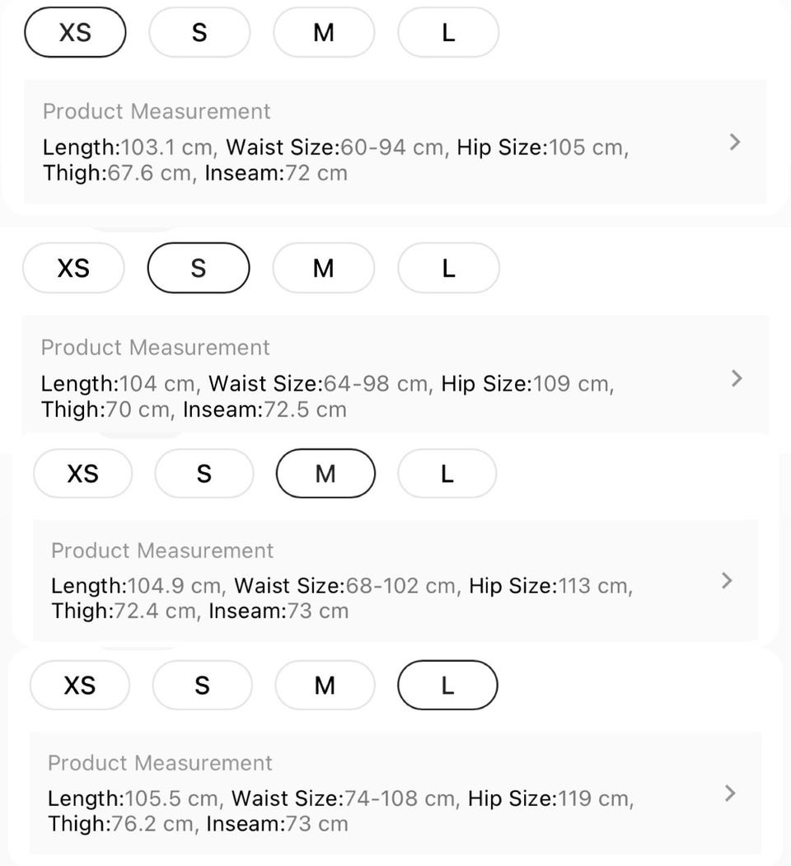The height and width of the screenshot is (866, 791).
Task: Choose size S above Hip Size 119 cm
Action: (202, 686)
